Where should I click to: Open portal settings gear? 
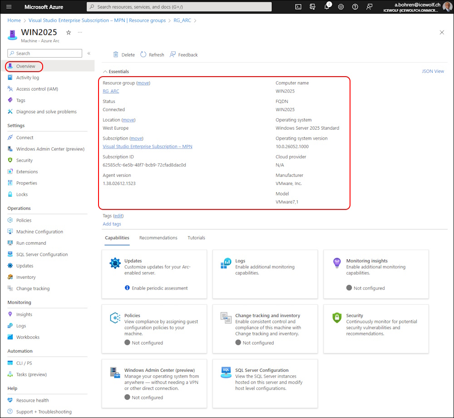(x=341, y=7)
